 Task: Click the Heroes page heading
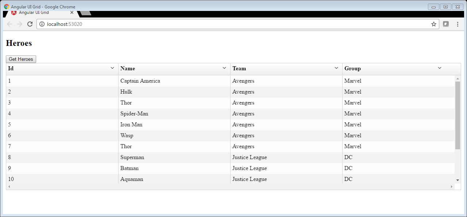click(x=19, y=43)
